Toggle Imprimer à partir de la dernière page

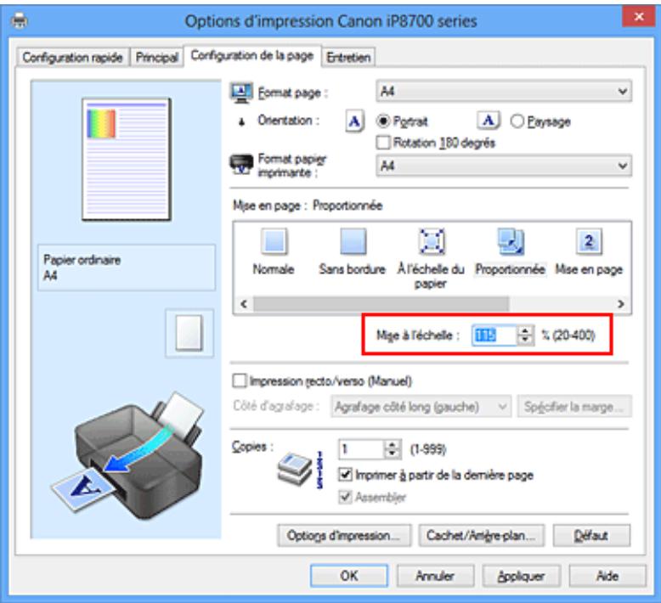345,475
